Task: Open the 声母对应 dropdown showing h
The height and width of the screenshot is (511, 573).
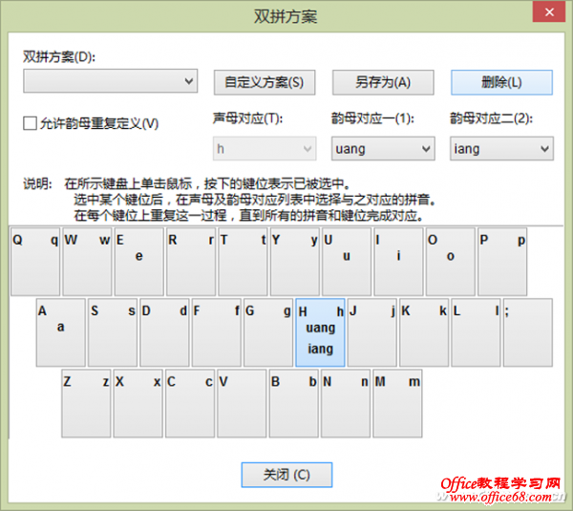Action: tap(265, 149)
